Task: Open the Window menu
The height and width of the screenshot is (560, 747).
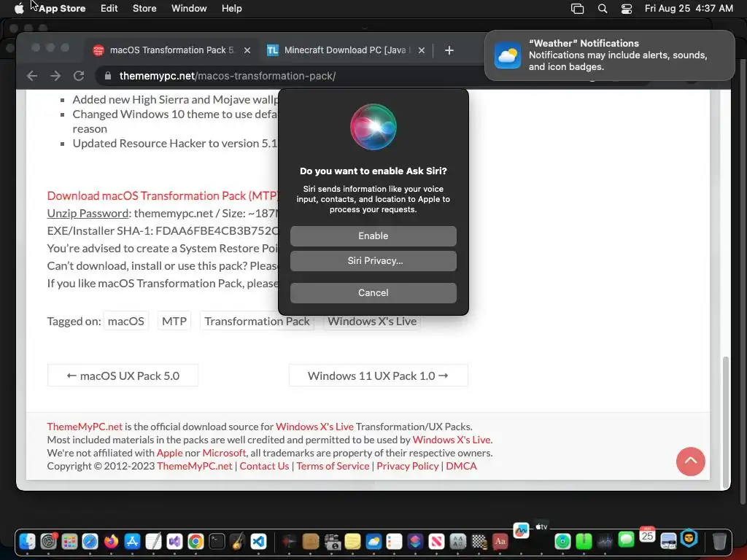Action: pos(189,8)
